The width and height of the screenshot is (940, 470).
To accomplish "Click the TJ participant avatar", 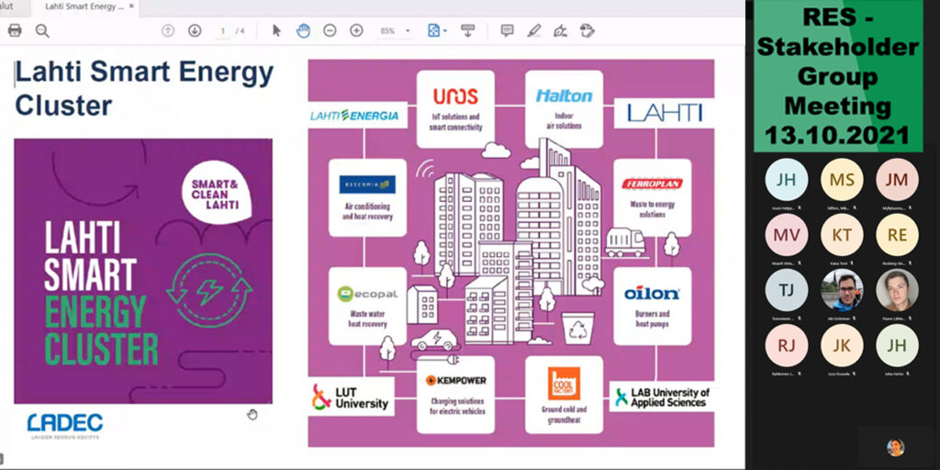I will (787, 290).
